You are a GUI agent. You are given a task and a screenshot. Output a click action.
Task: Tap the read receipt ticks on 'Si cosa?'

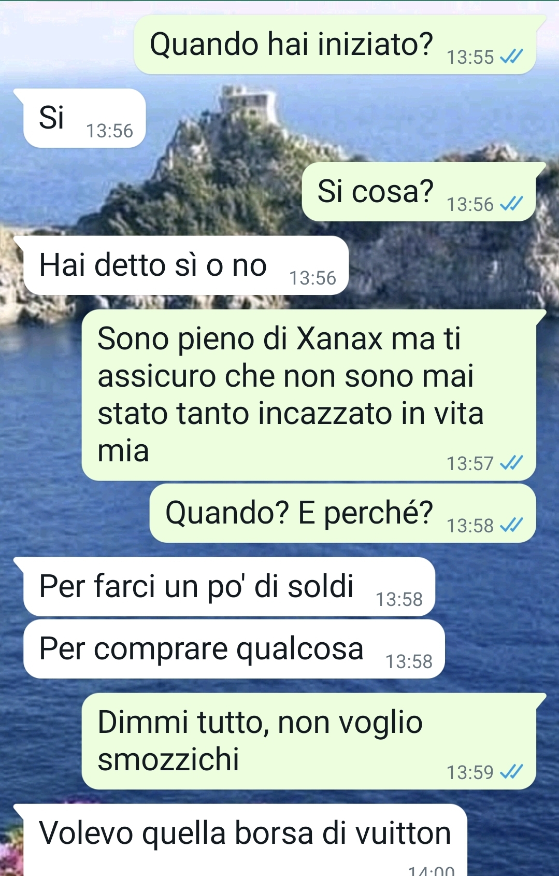point(511,203)
